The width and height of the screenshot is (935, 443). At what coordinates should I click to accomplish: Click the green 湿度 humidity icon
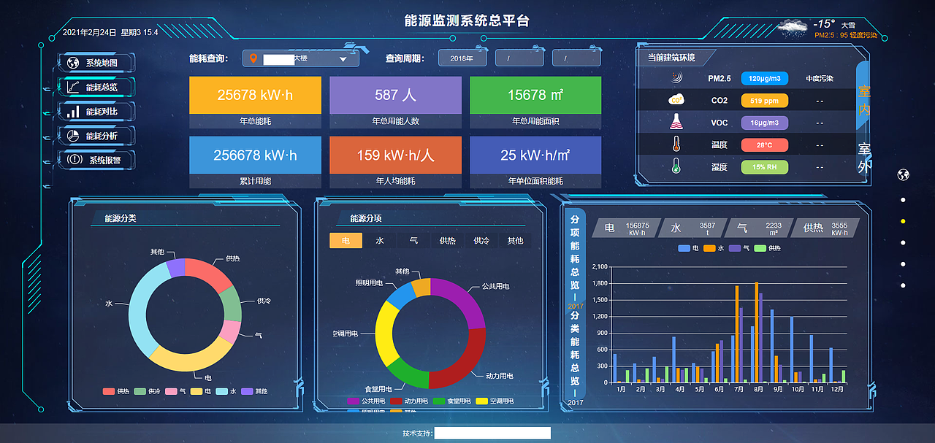(x=676, y=167)
